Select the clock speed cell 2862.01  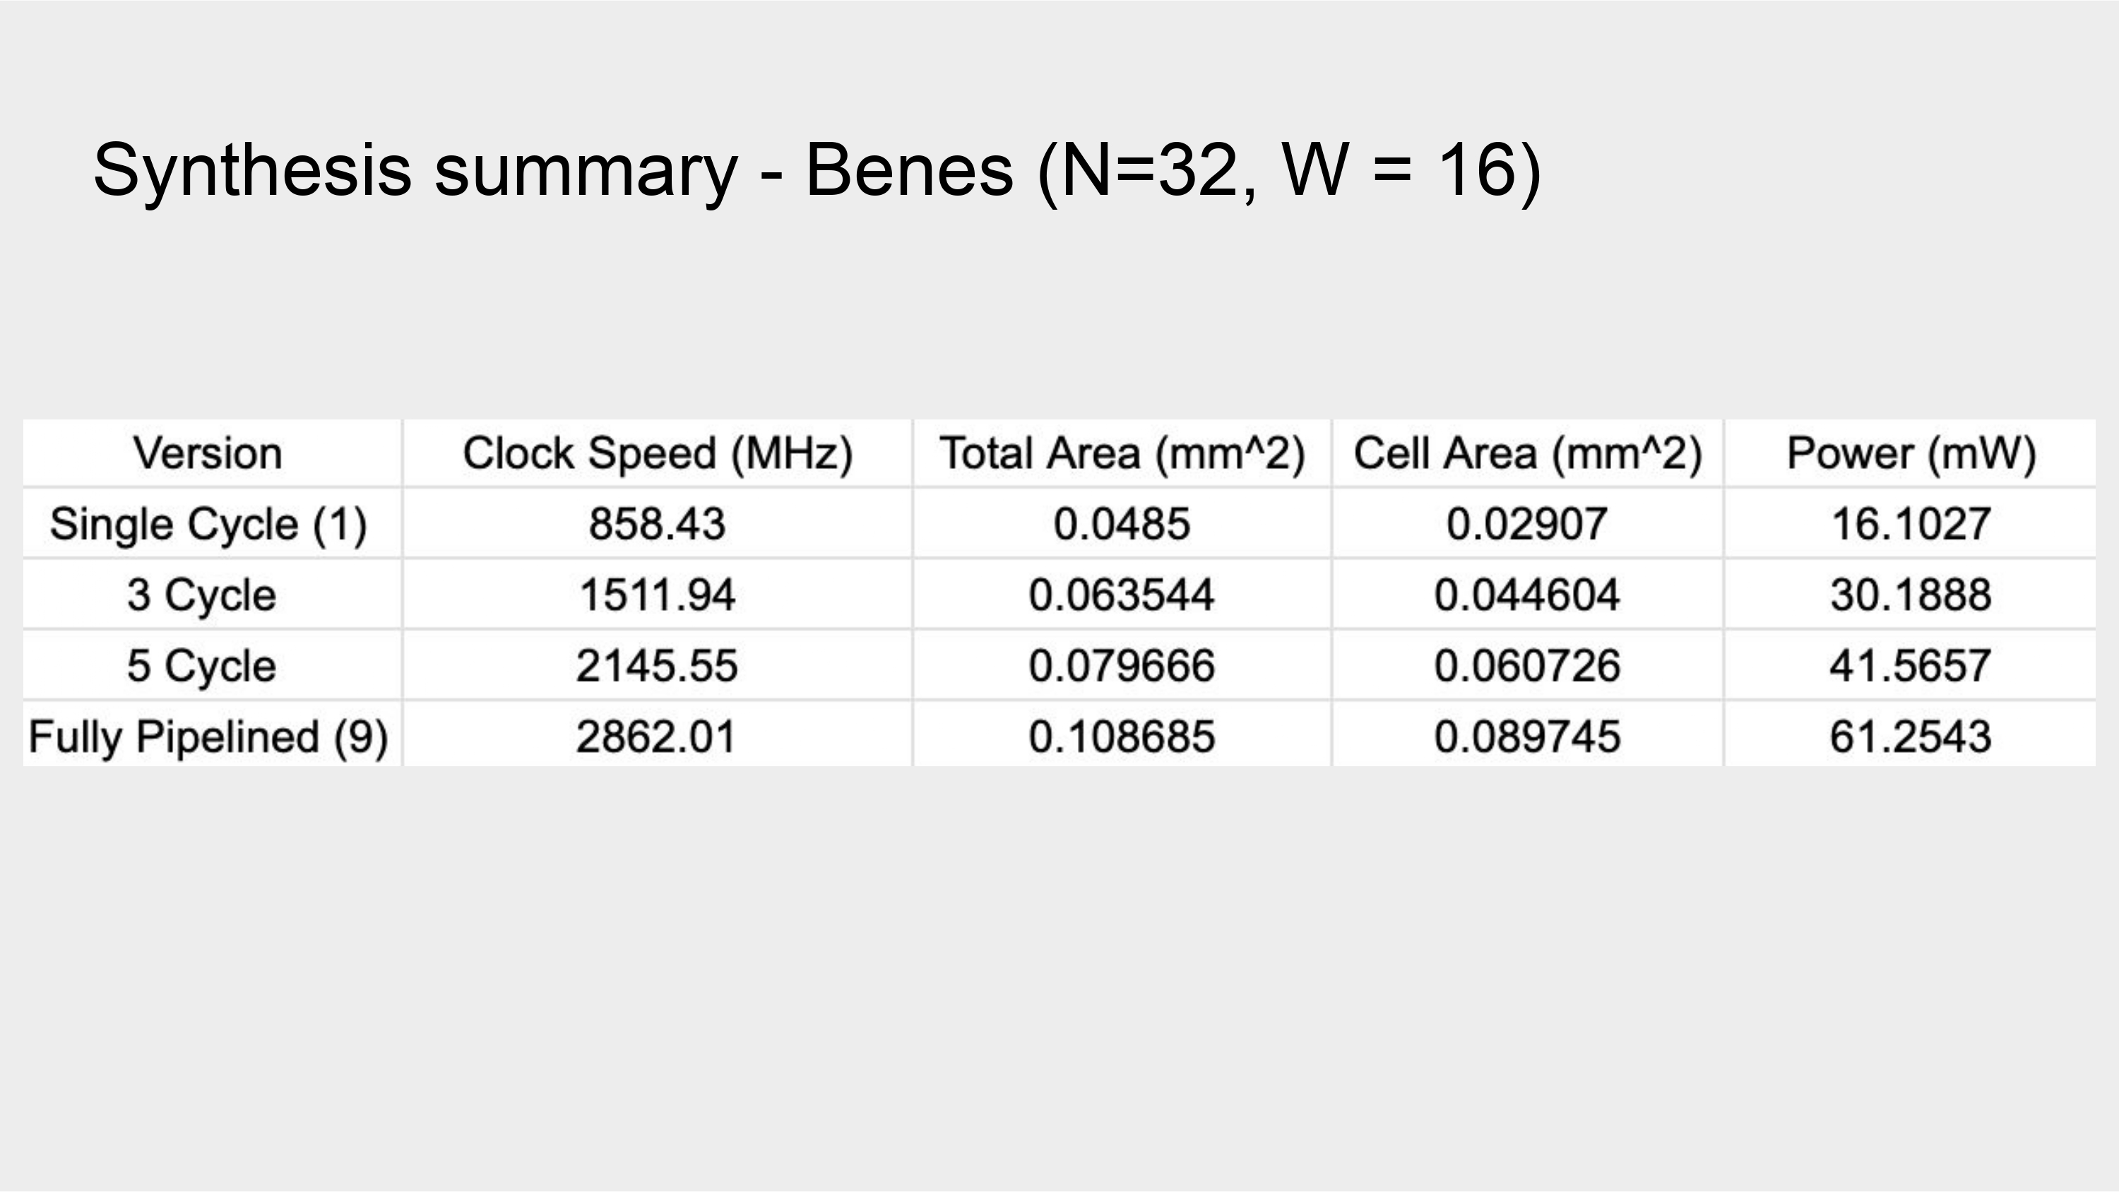pos(655,737)
